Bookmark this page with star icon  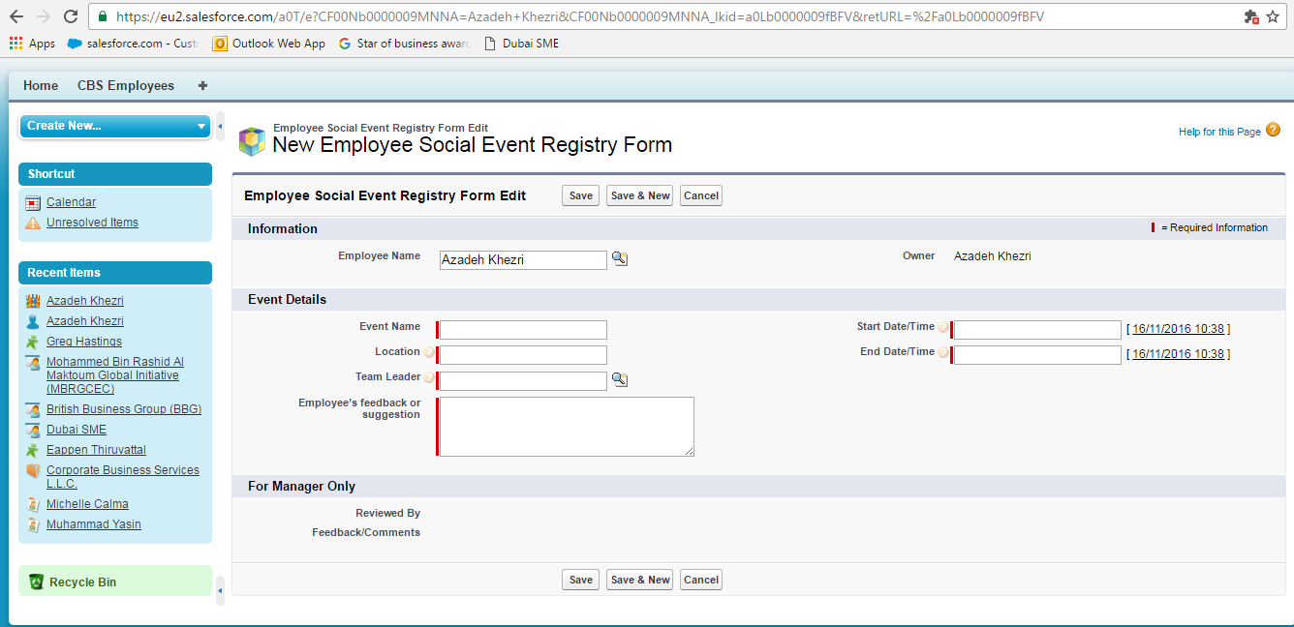pyautogui.click(x=1273, y=16)
